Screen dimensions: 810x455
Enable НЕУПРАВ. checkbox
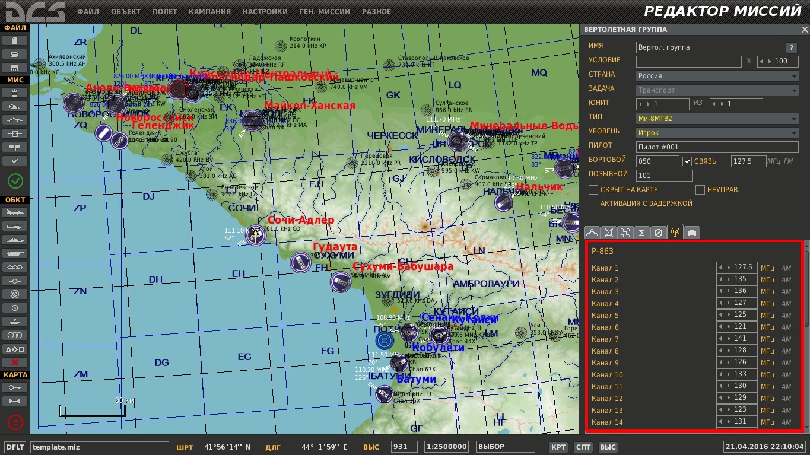(x=700, y=190)
